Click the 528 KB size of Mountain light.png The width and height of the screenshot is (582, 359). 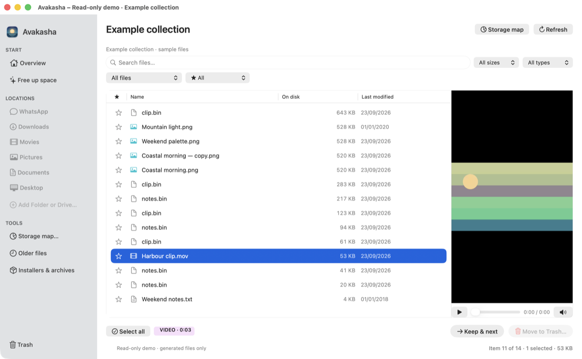pos(346,127)
